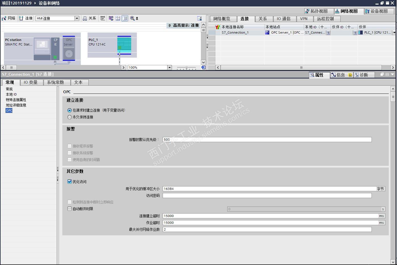Click the network view zoom slider handle
Viewport: 397px width, 265px height.
point(186,68)
